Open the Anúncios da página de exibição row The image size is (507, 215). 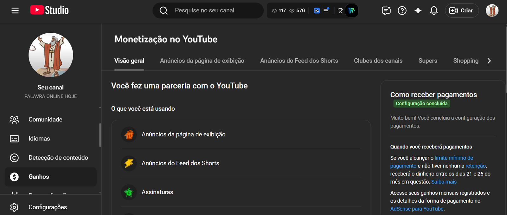pos(241,134)
